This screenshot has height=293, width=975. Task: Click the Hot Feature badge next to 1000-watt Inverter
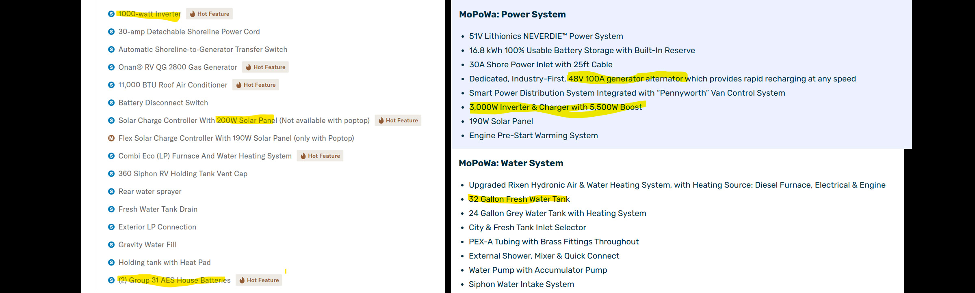point(209,14)
